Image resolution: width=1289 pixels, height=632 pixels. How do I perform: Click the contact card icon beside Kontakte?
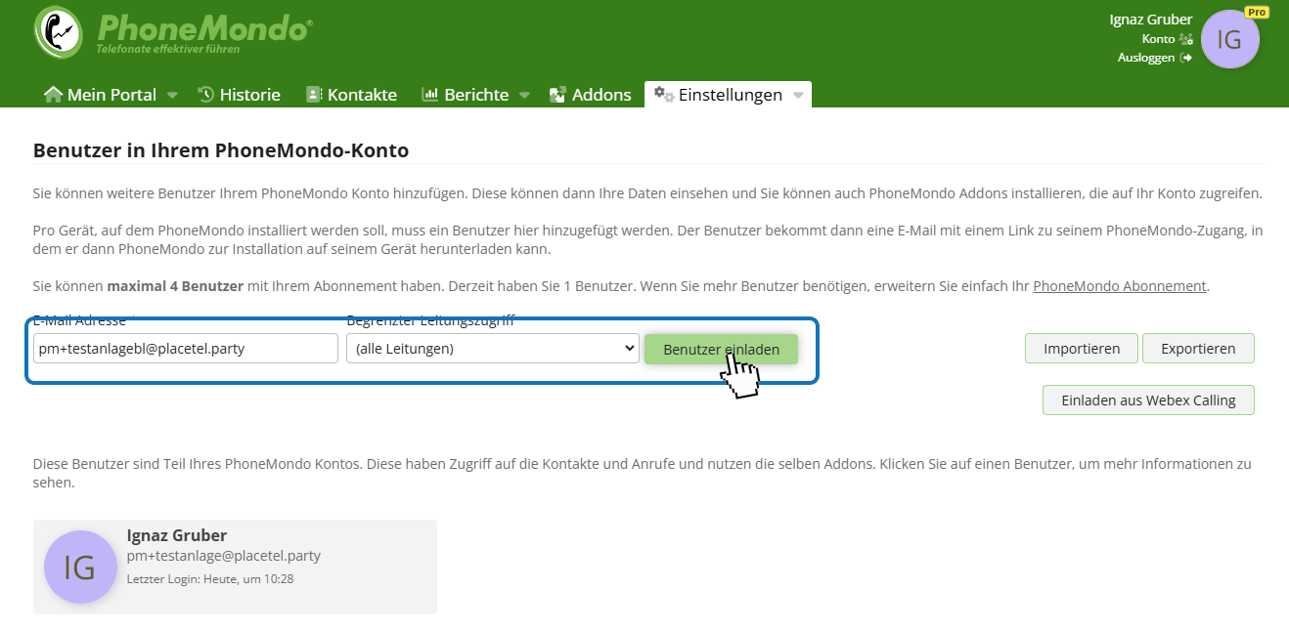314,95
